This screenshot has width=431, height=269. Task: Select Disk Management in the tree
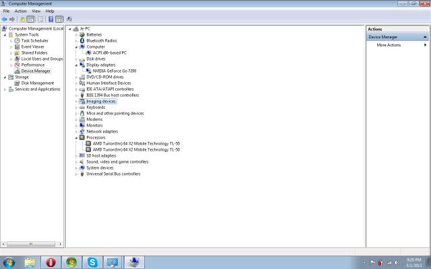(x=37, y=83)
